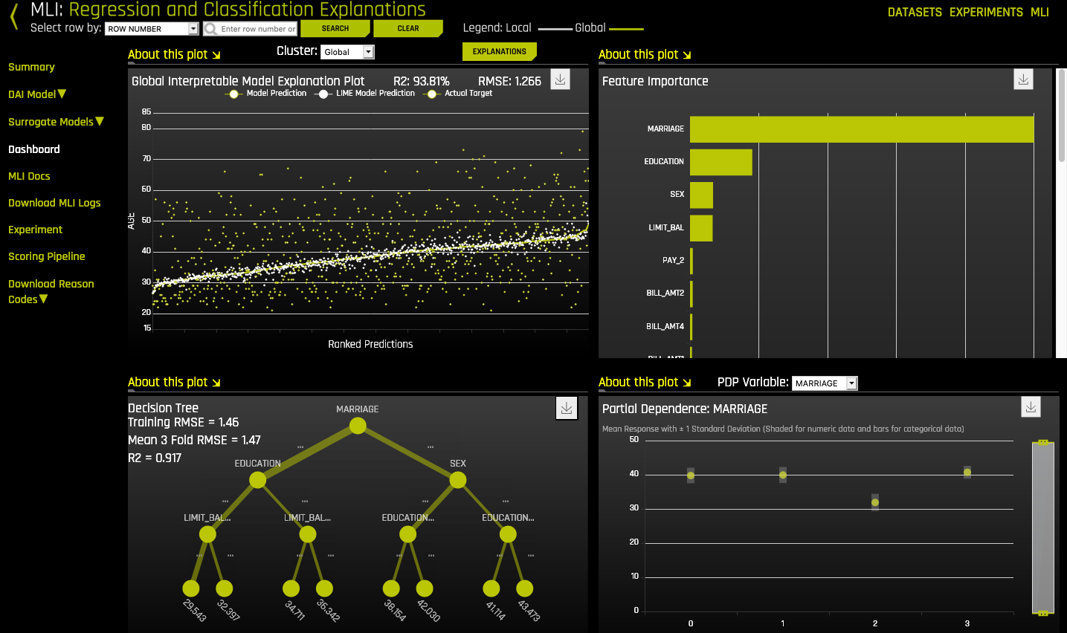The width and height of the screenshot is (1067, 633).
Task: Go to Summary in the sidebar
Action: tap(31, 67)
